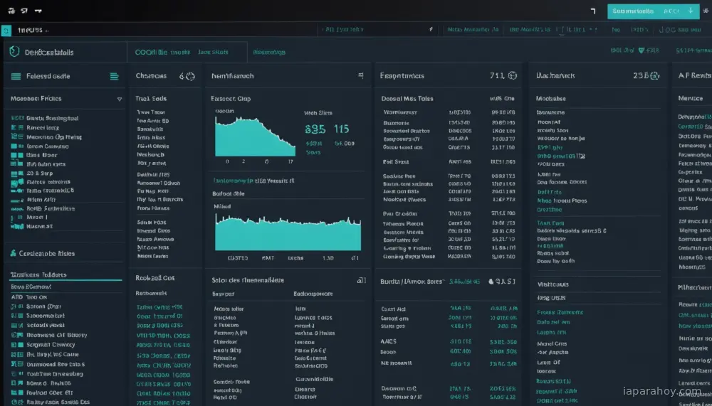Select the underlined tab in the lower left sidebar

coord(38,275)
